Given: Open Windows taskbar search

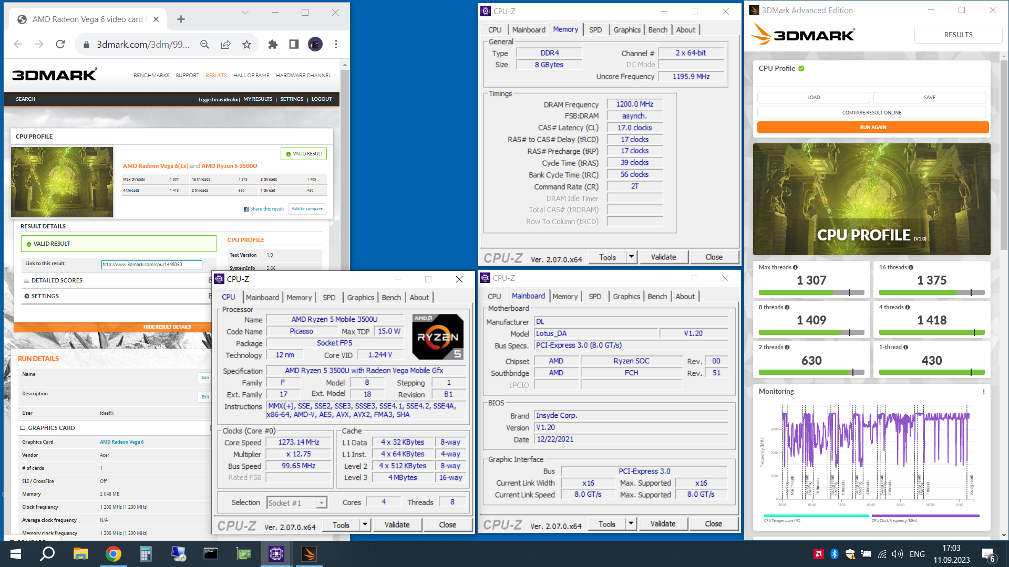Looking at the screenshot, I should (x=47, y=554).
